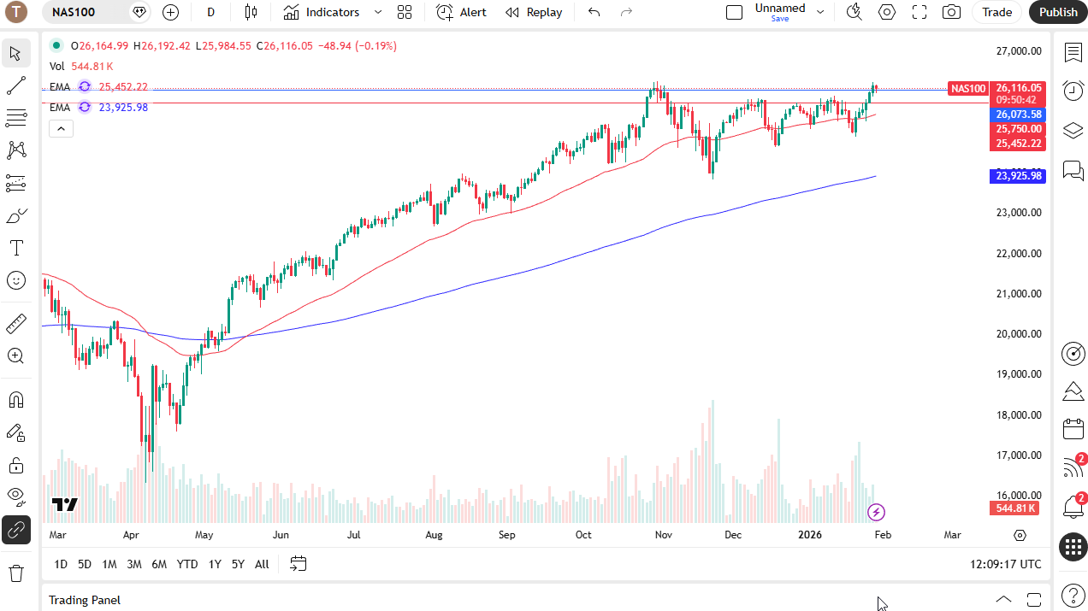The image size is (1088, 611).
Task: Expand the Trading Panel chevron
Action: point(1003,599)
